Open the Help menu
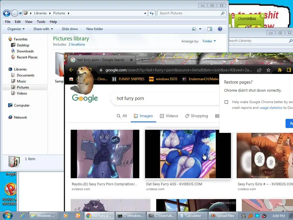Viewport: 293px width, 220px height. click(x=53, y=22)
